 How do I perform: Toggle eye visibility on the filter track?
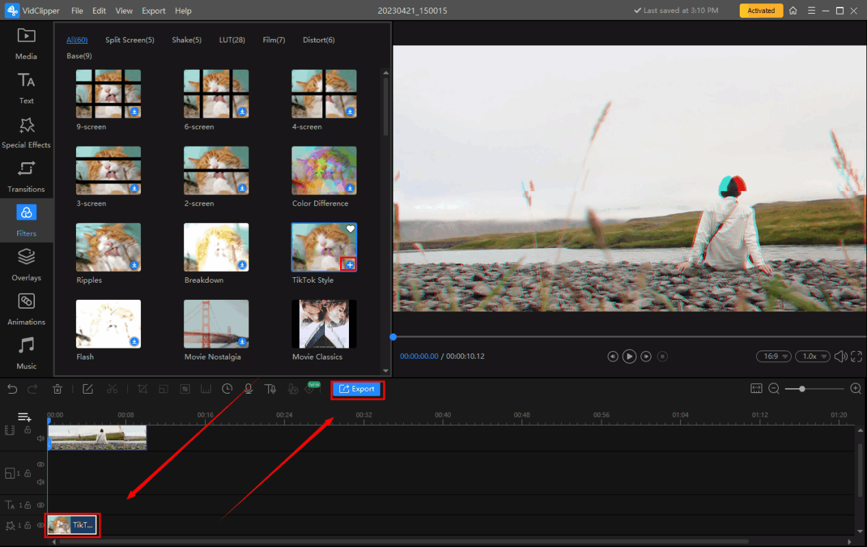click(x=40, y=525)
